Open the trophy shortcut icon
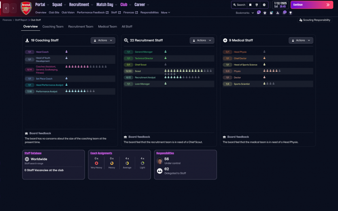 tap(290, 13)
